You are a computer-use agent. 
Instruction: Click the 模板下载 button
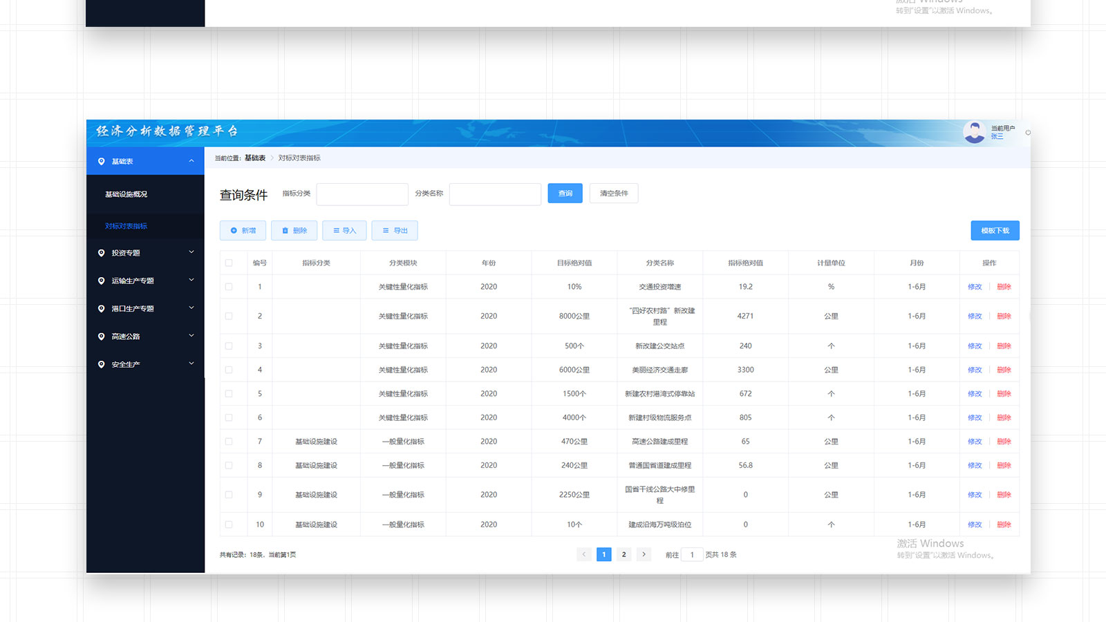(x=995, y=231)
